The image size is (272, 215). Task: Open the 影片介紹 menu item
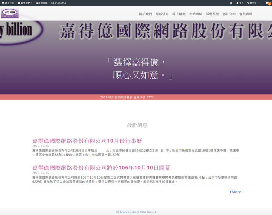(229, 14)
